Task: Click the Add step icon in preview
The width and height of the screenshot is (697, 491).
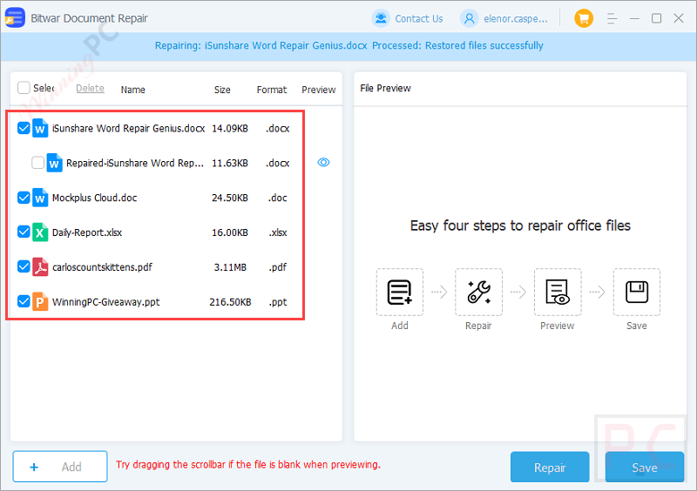Action: 400,292
